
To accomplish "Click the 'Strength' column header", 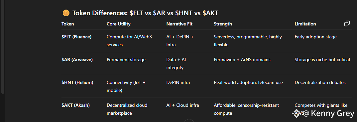I will [223, 24].
